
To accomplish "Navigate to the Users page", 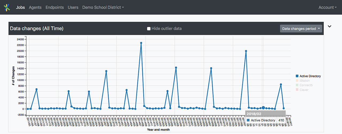I will (73, 7).
